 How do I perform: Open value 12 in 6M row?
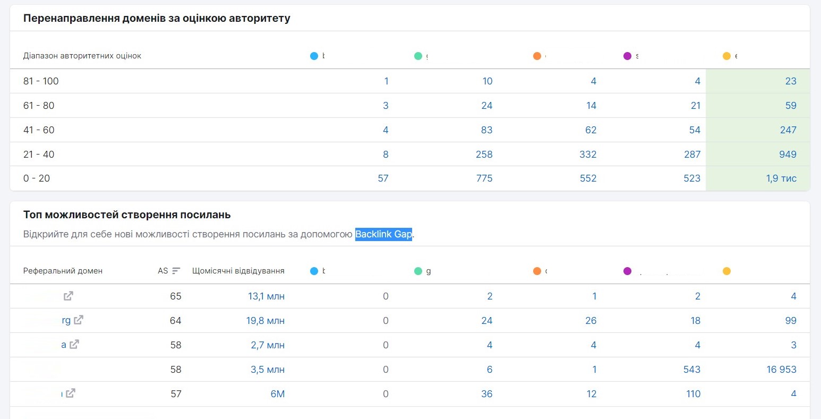(592, 394)
